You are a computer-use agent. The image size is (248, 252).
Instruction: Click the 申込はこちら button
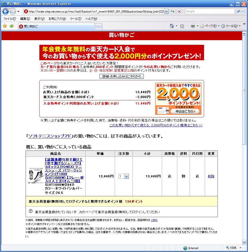[x=185, y=111]
